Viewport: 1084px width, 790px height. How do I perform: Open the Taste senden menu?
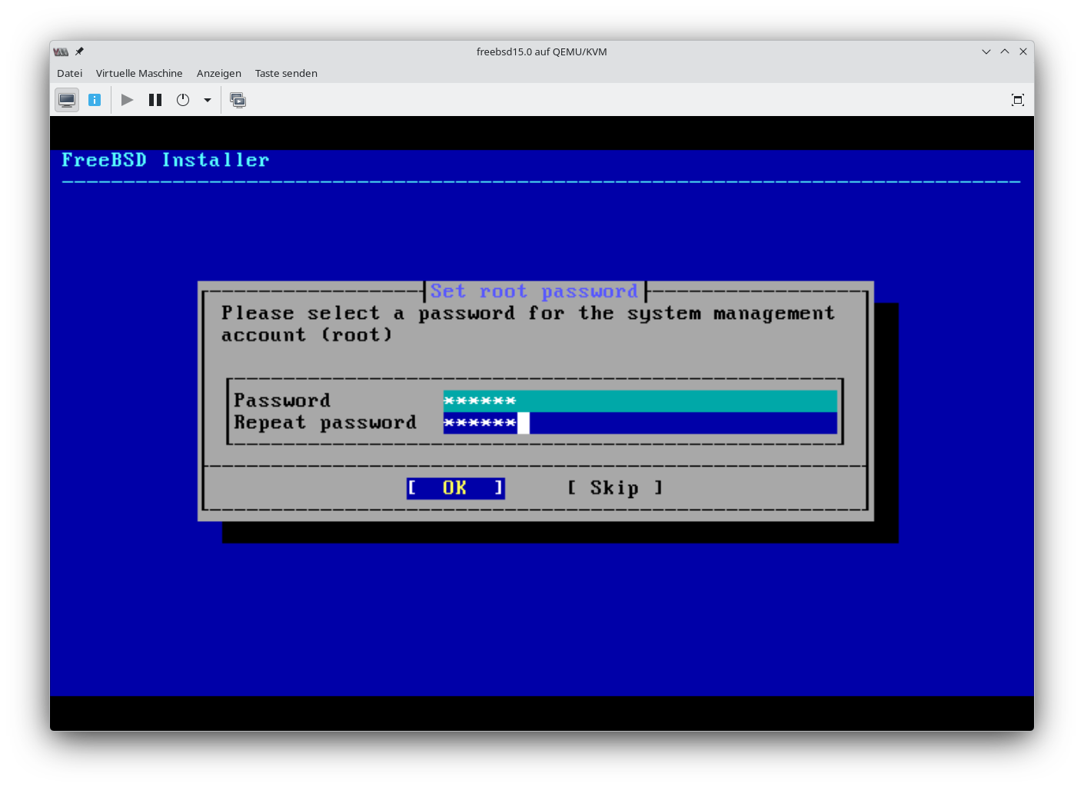(286, 73)
